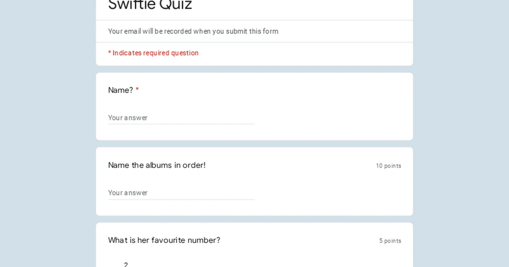
Task: Click the Your answer placeholder under Name?
Action: [x=128, y=118]
